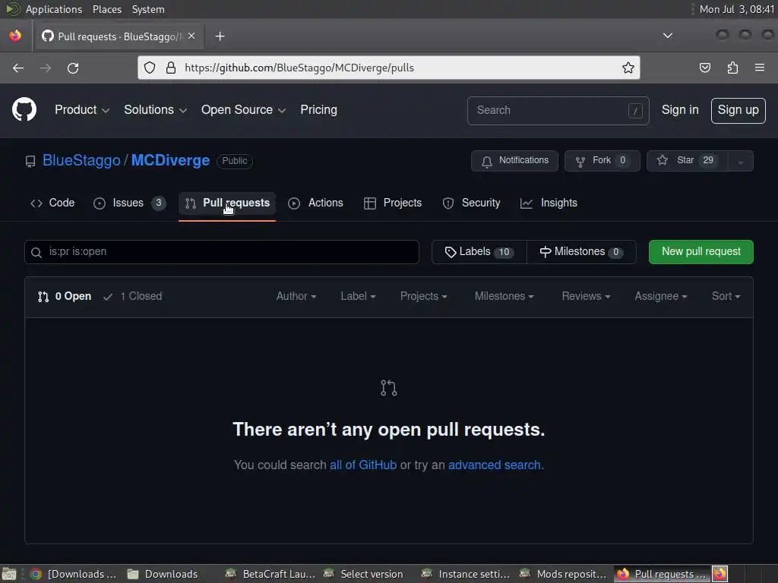The image size is (778, 583).
Task: Expand the Milestones filter dropdown
Action: click(504, 297)
